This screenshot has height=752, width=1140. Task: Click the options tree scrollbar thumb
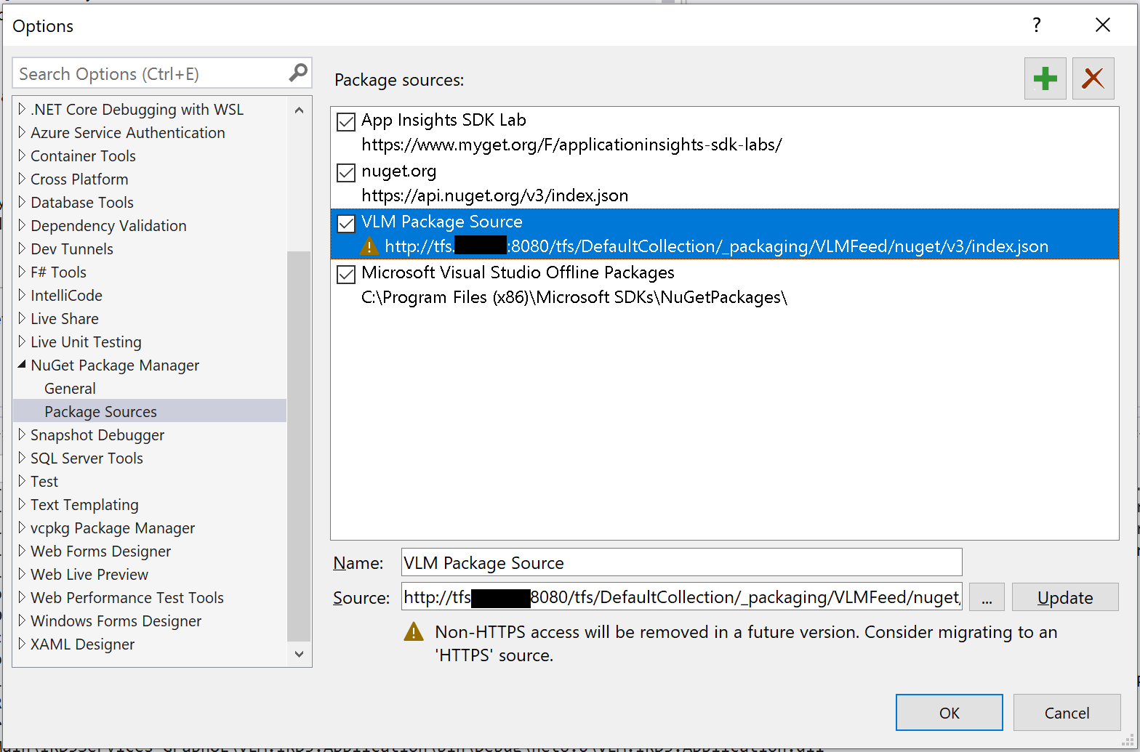(x=299, y=446)
